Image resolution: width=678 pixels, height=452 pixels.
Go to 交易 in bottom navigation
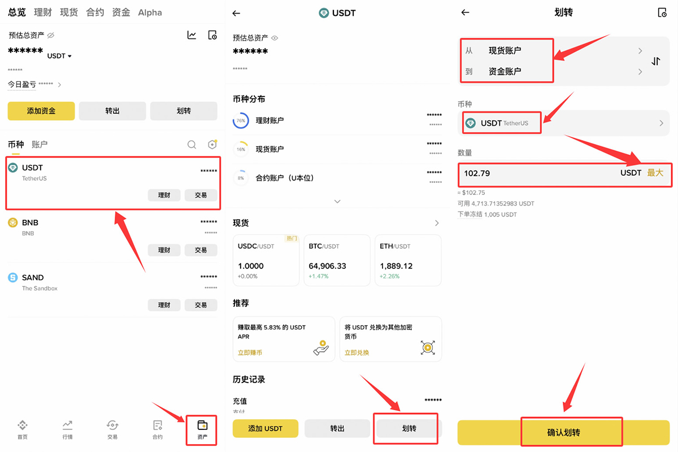112,429
